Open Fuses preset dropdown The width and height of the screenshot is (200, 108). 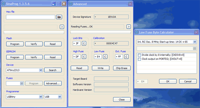click(x=22, y=83)
